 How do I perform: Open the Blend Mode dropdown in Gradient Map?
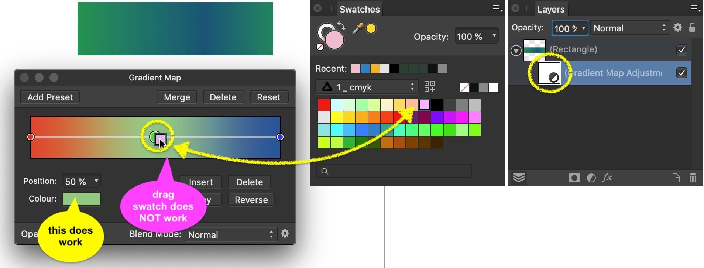[230, 234]
